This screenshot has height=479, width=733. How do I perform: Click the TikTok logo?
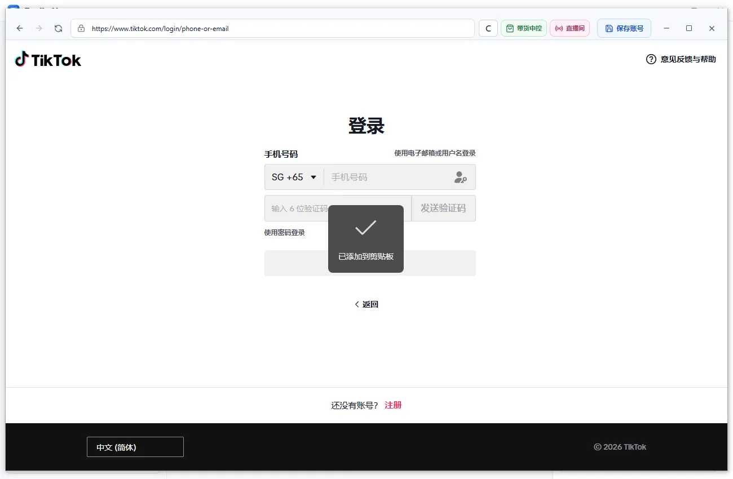click(48, 59)
